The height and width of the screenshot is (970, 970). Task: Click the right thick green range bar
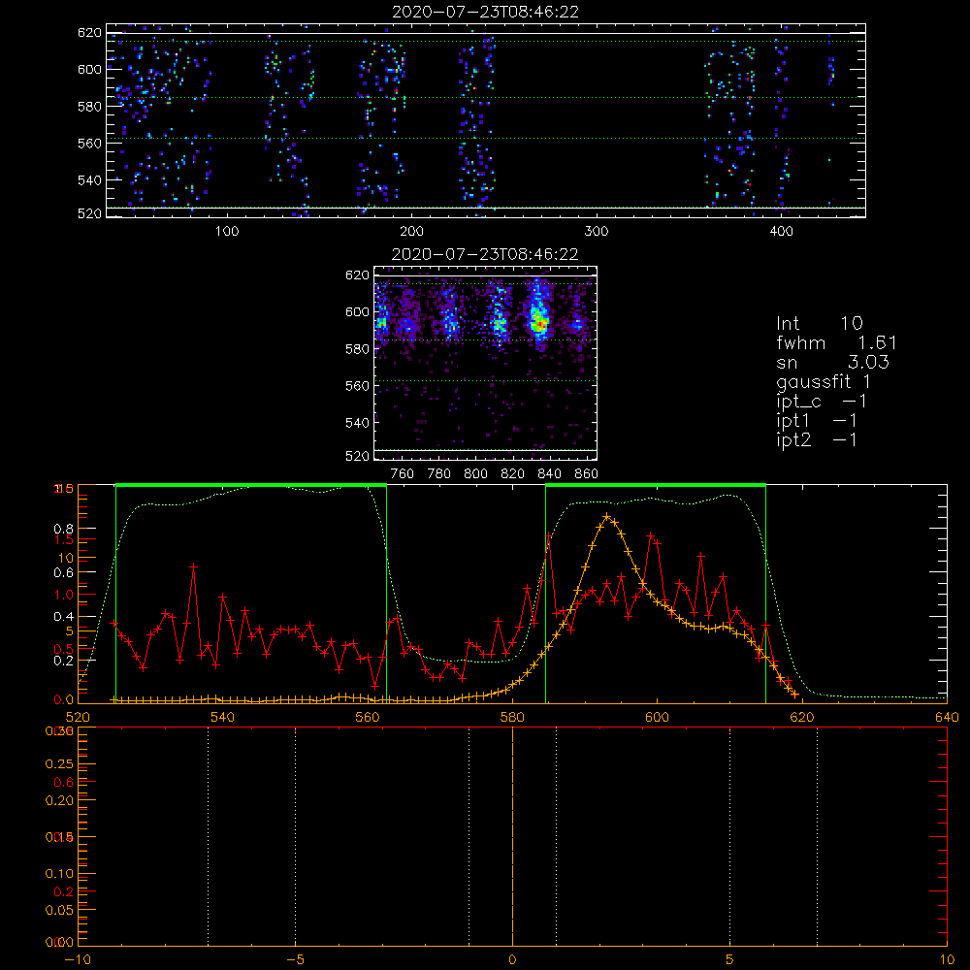click(x=656, y=485)
